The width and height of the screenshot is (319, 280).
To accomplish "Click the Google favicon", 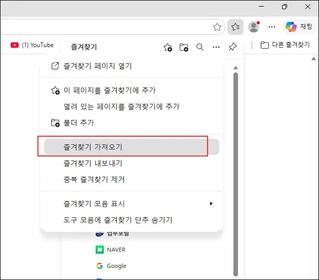I will point(99,266).
